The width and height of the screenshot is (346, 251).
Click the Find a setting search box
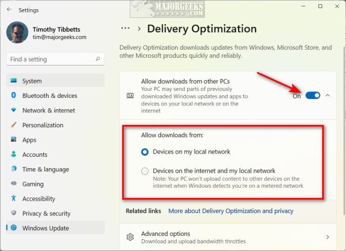[x=55, y=59]
